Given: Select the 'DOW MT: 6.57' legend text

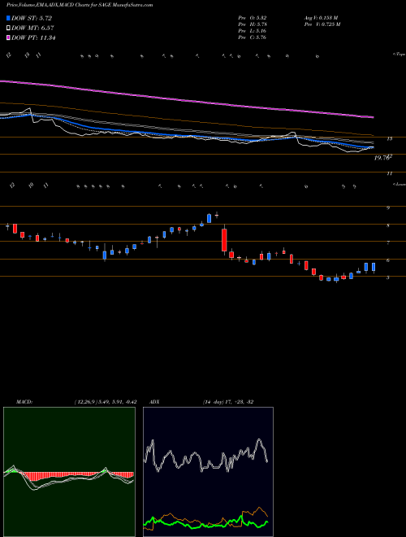Looking at the screenshot, I should pos(32,28).
